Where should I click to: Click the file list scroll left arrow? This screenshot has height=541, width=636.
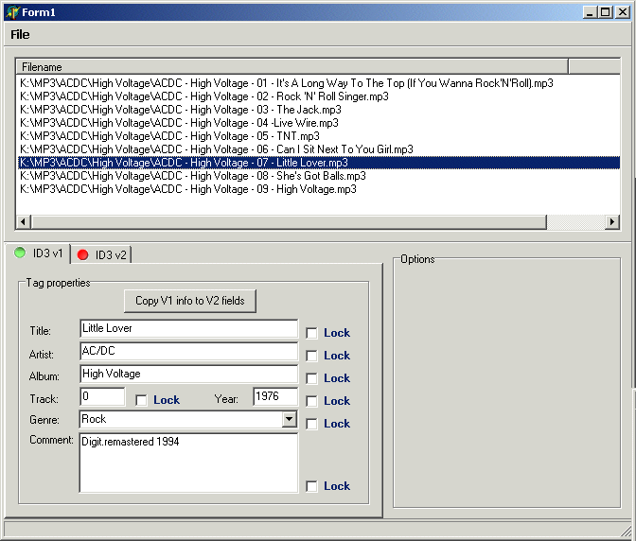23,221
